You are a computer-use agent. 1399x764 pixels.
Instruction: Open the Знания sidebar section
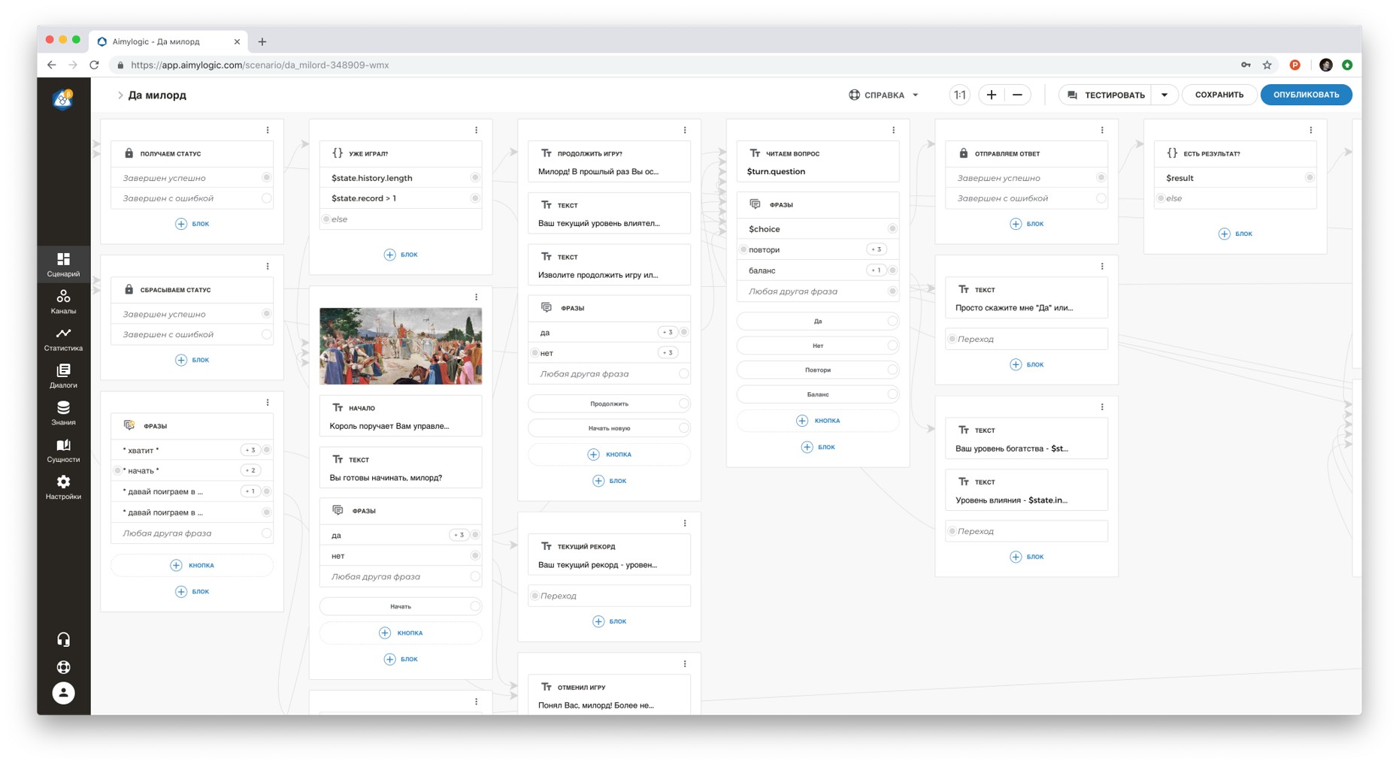pyautogui.click(x=63, y=413)
